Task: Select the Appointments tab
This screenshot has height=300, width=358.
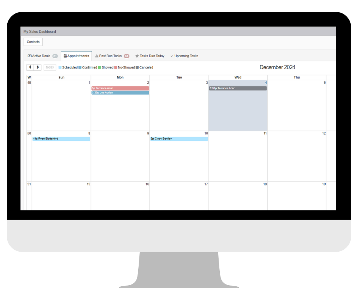Action: (x=76, y=56)
